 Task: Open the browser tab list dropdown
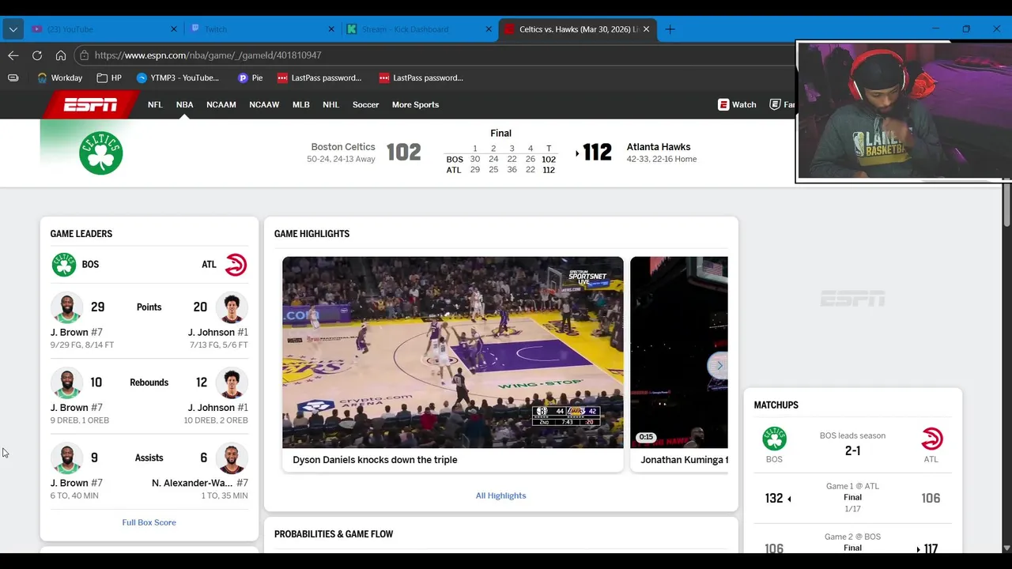tap(13, 29)
